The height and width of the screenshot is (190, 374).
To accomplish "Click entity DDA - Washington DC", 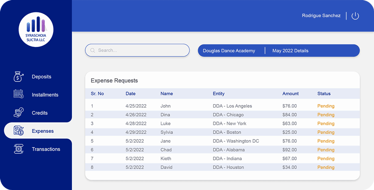I will pos(236,141).
